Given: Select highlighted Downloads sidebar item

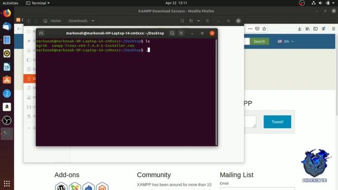Looking at the screenshot, I should 30,79.
